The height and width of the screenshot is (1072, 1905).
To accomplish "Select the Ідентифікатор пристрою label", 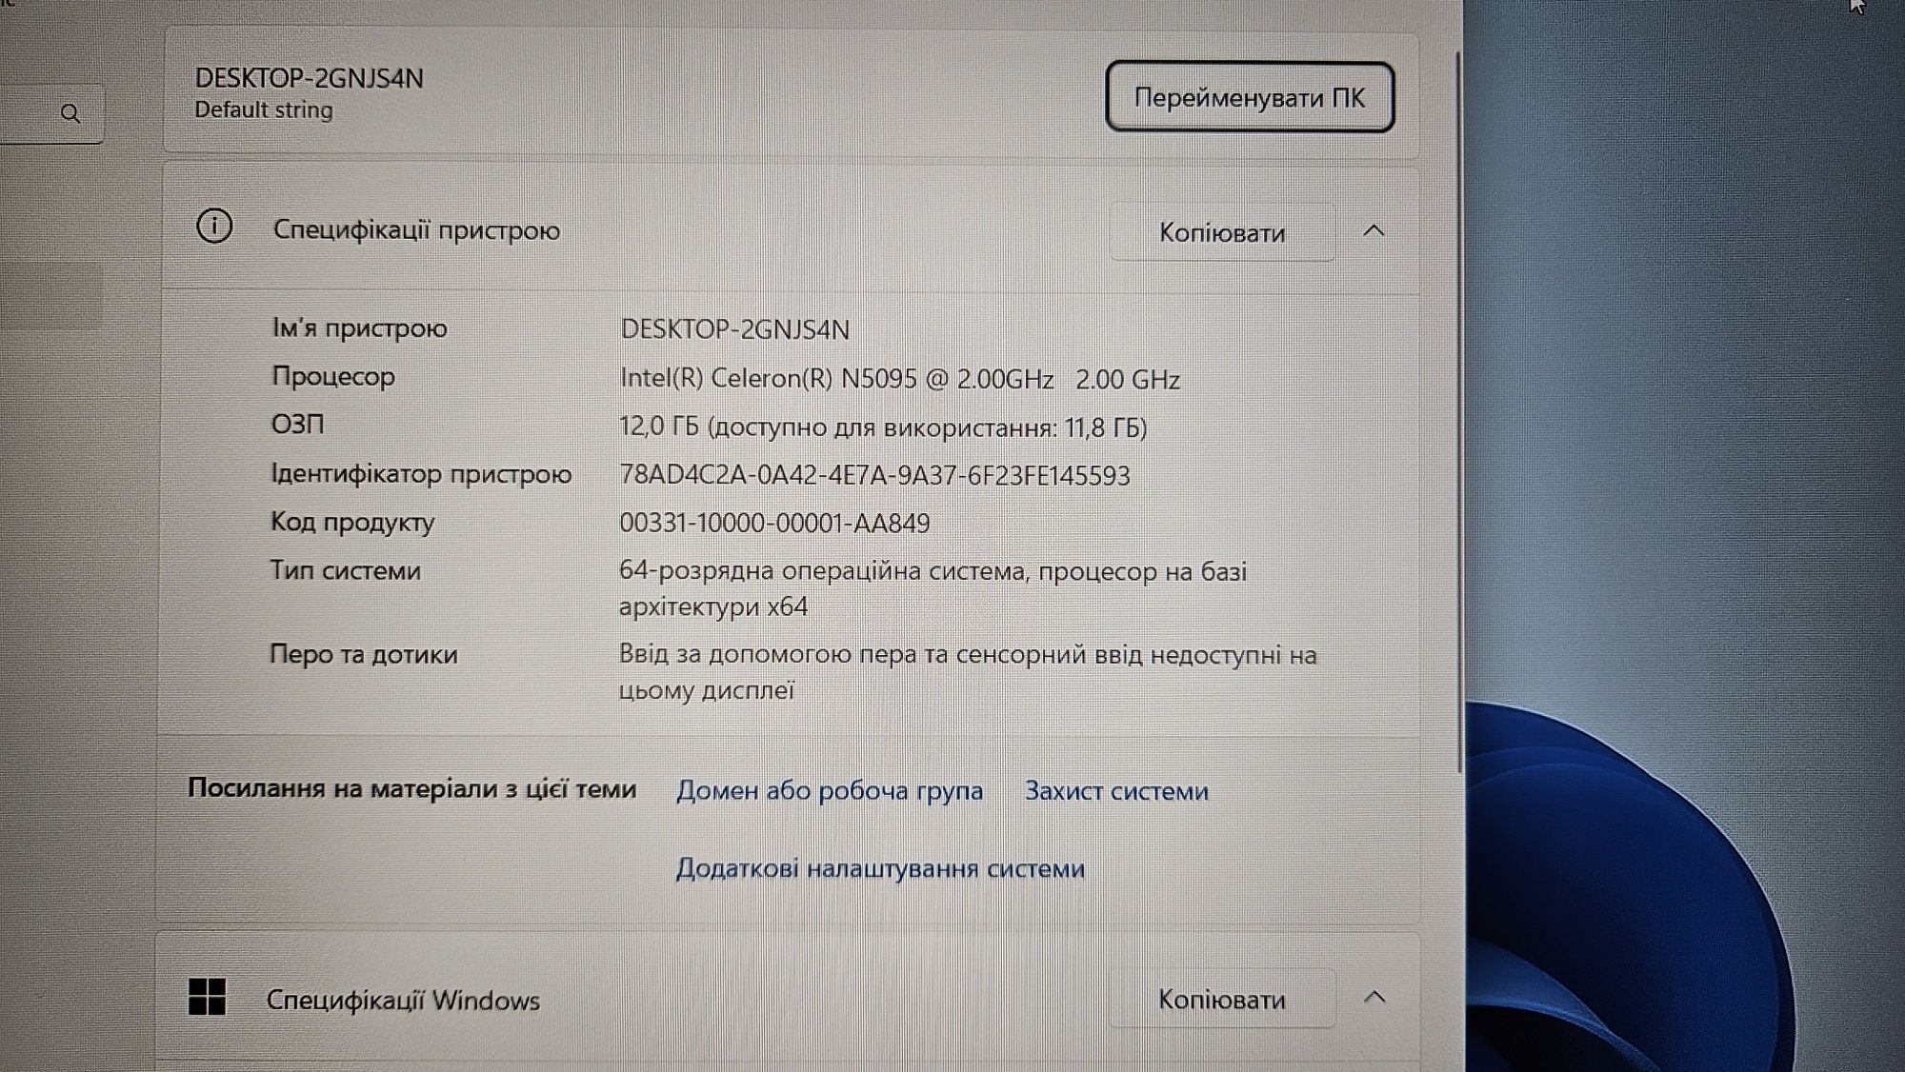I will (x=421, y=473).
